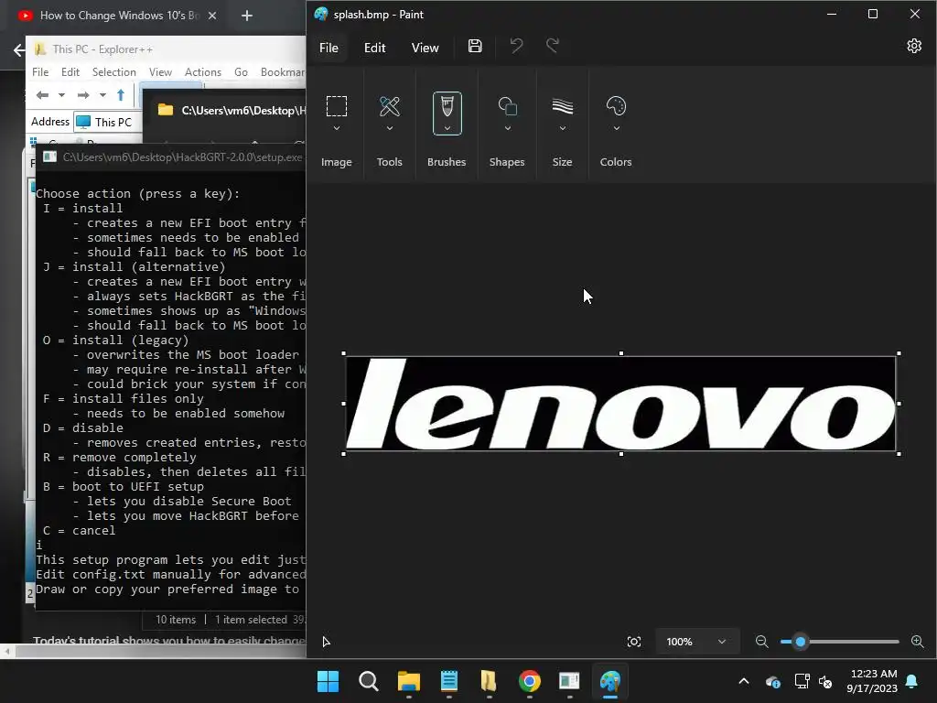Expand the Colors dropdown chevron
The width and height of the screenshot is (937, 703).
coord(616,128)
